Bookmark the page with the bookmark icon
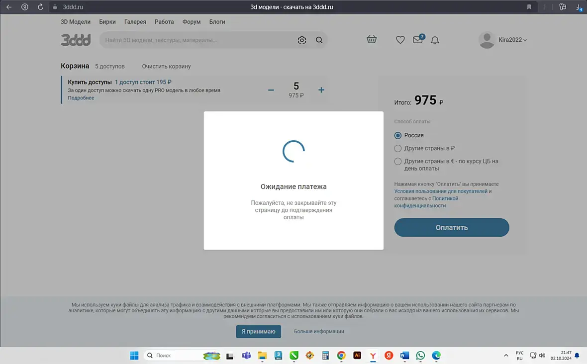Viewport: 587px width, 364px height. [529, 7]
